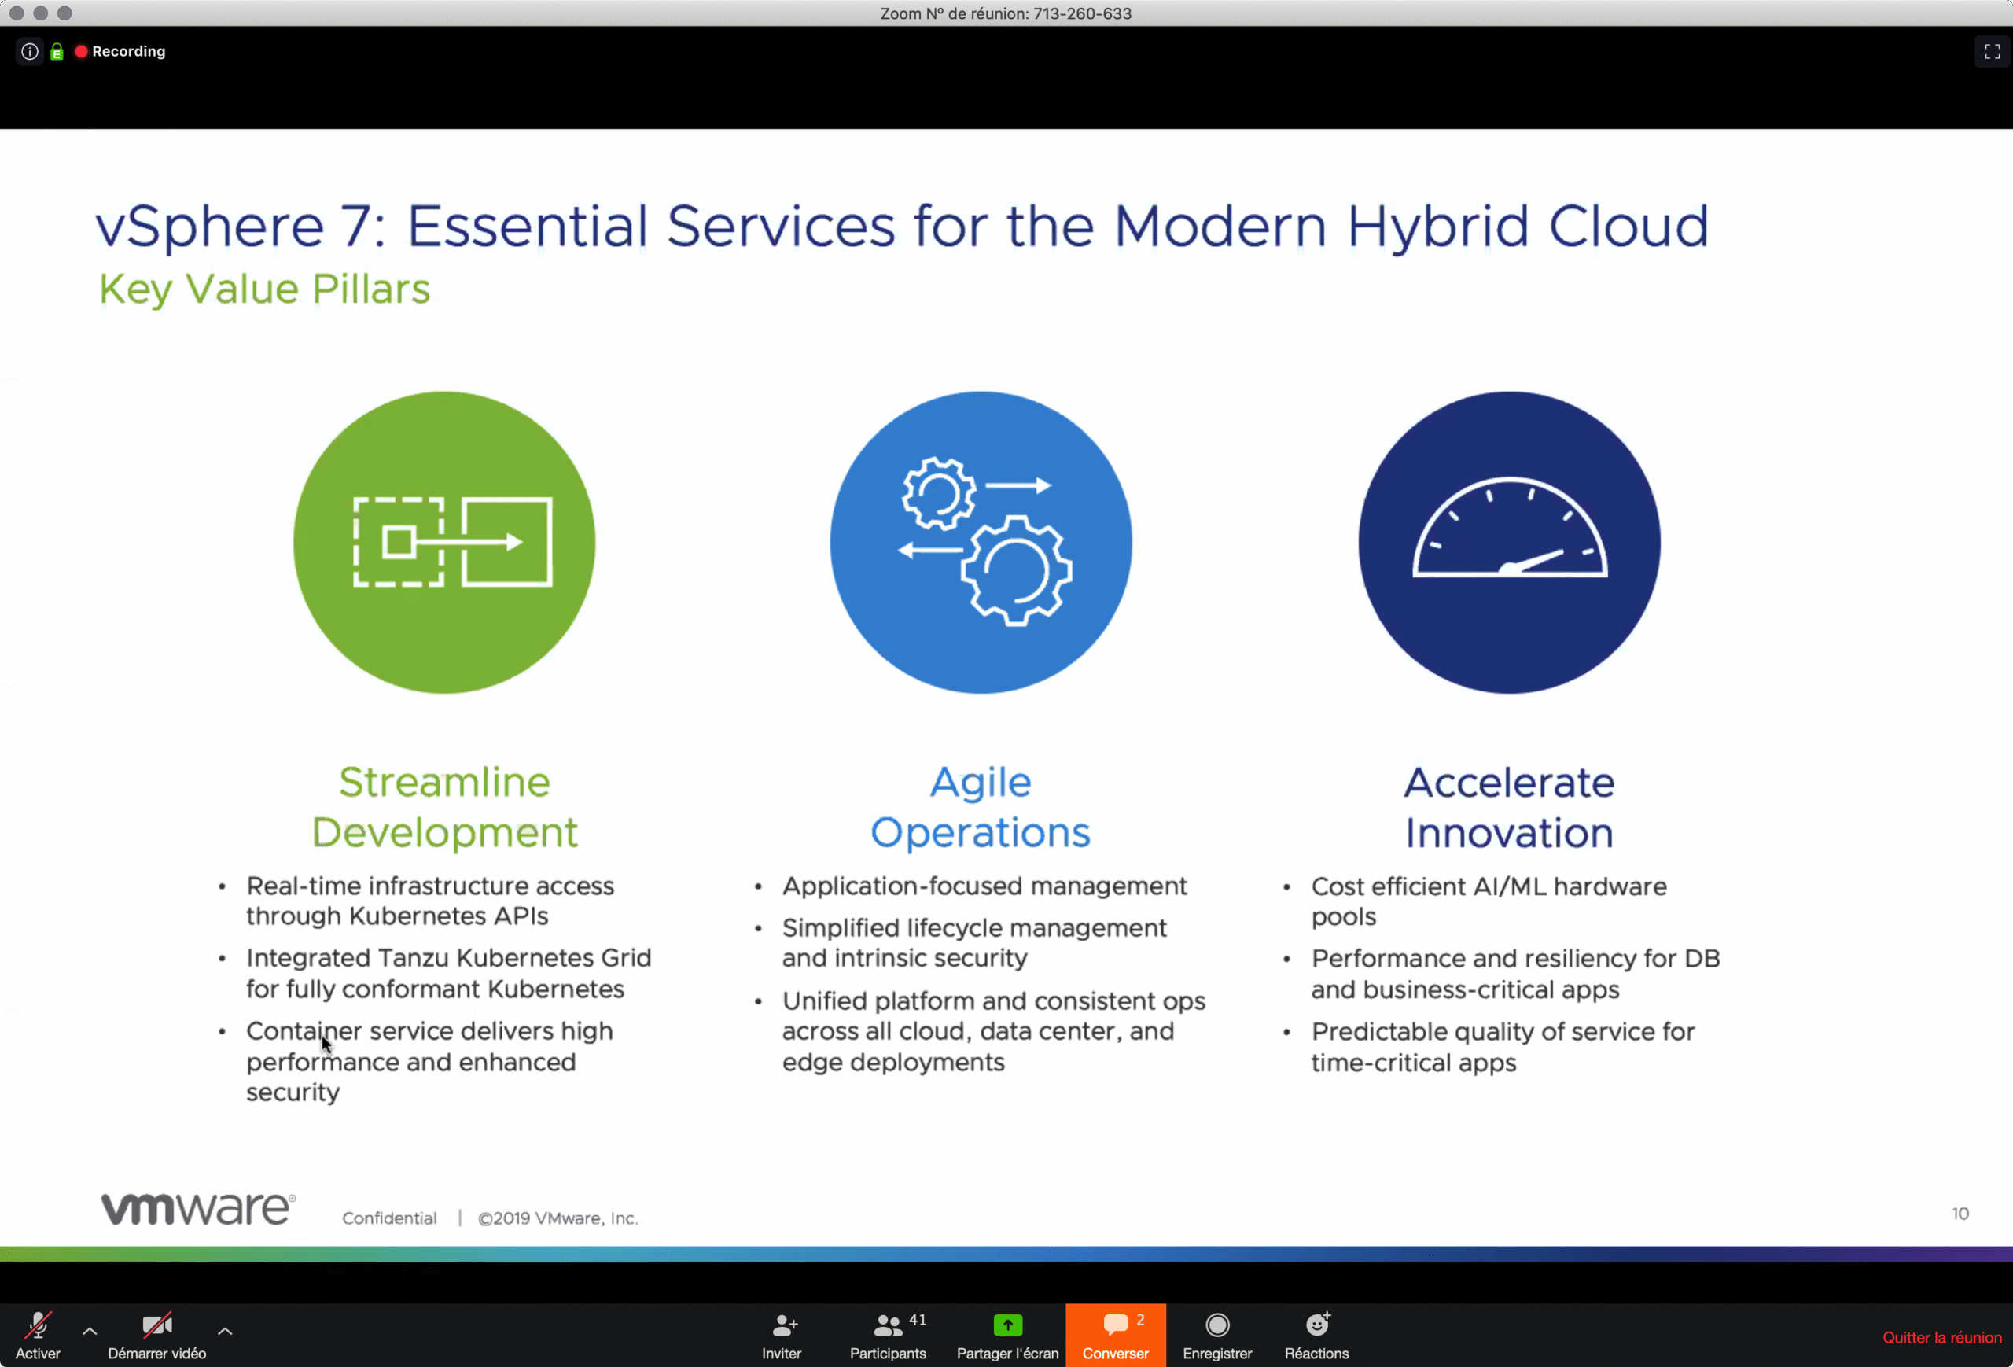2013x1367 pixels.
Task: Enter full screen mode
Action: tap(1991, 51)
